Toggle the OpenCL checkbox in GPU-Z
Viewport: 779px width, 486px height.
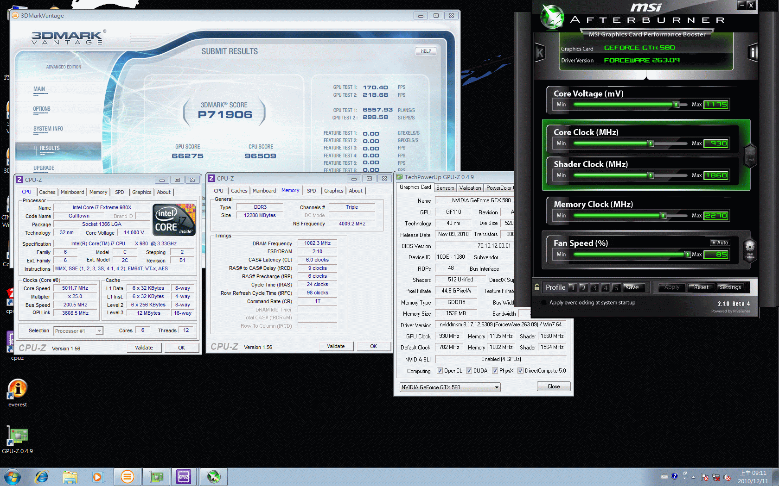[x=440, y=371]
